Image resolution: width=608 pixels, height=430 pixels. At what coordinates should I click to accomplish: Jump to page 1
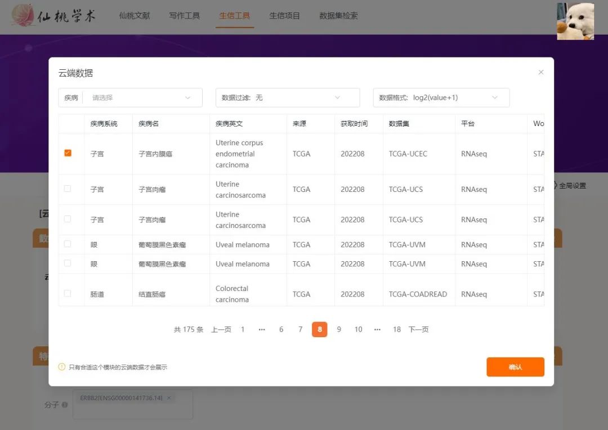pos(243,330)
